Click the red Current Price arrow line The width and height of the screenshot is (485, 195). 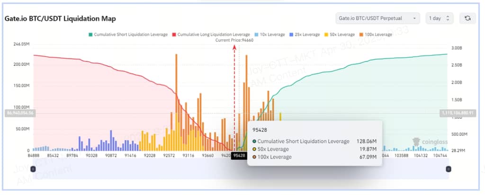coord(234,95)
